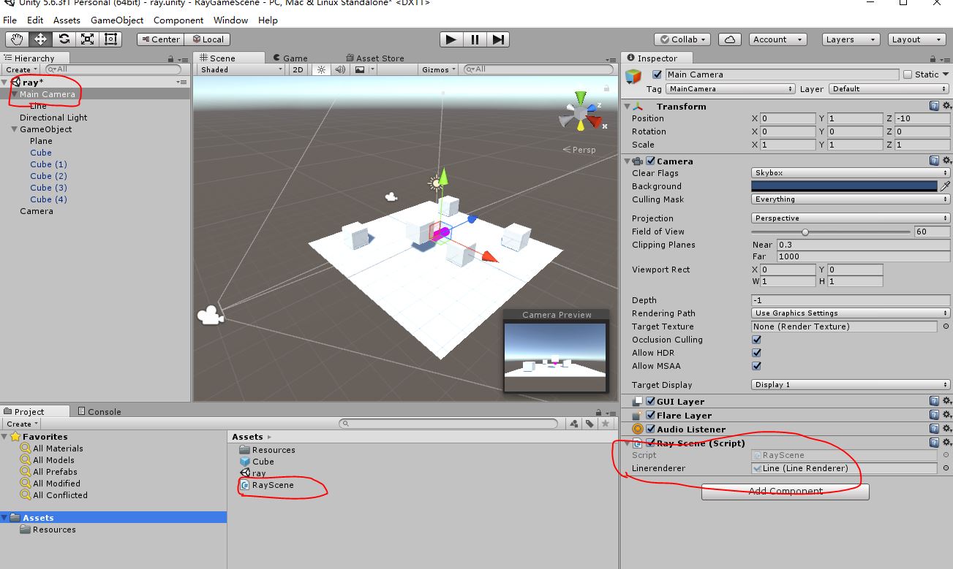Switch to the Game tab
The width and height of the screenshot is (953, 569).
point(290,58)
